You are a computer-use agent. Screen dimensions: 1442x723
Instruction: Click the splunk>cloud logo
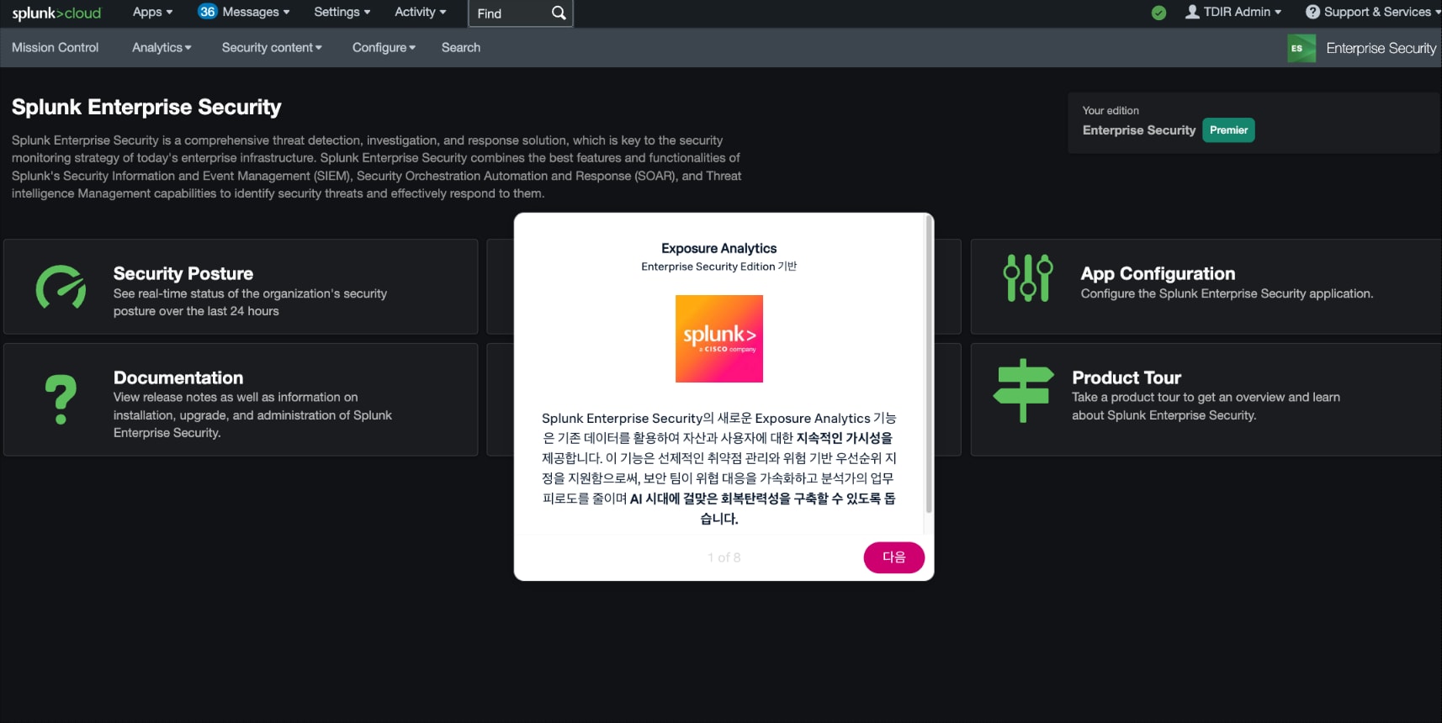56,13
